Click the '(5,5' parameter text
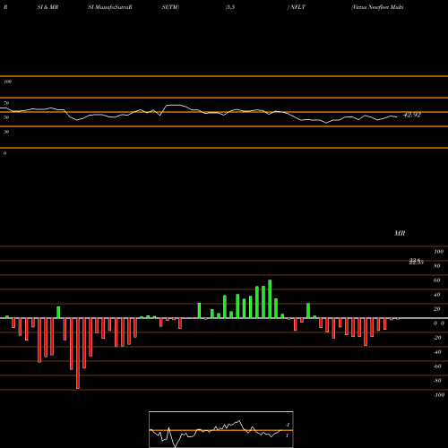 point(230,7)
